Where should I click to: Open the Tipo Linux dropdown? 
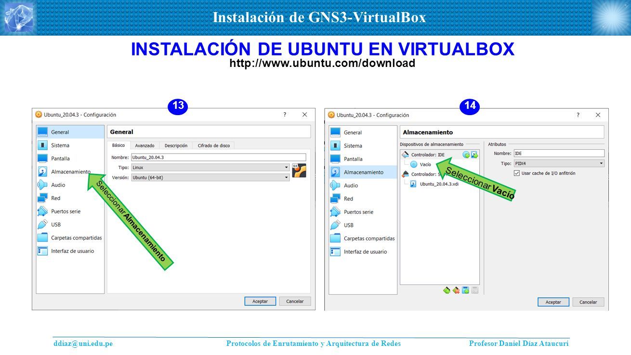(x=210, y=167)
